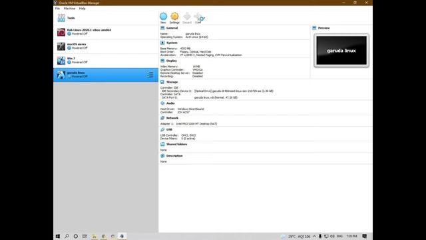The height and width of the screenshot is (240, 426).
Task: Show hidden system tray icons
Action: [x=314, y=236]
